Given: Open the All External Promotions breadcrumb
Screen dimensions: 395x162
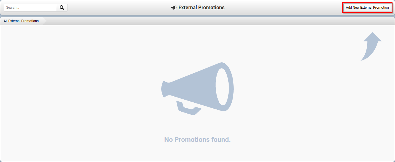Looking at the screenshot, I should [21, 21].
